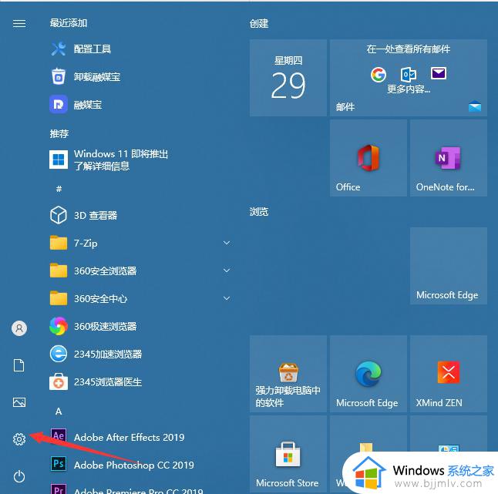Click the Power icon in sidebar
The image size is (498, 494).
[19, 476]
